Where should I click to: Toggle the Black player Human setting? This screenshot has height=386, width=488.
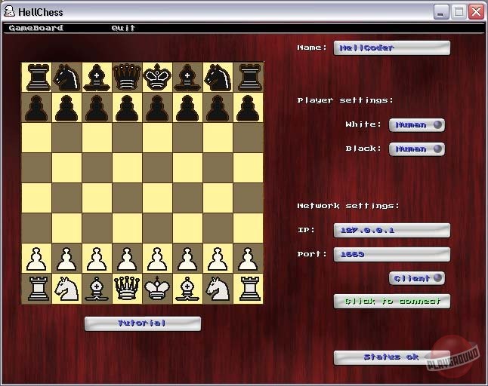(x=416, y=149)
